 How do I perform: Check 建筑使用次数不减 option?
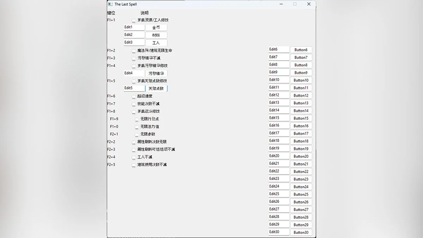point(134,165)
